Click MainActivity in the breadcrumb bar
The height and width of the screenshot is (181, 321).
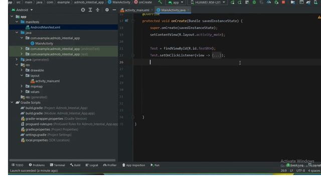(119, 2)
